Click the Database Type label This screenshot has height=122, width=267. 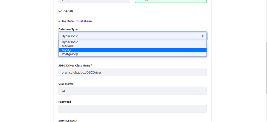click(68, 29)
